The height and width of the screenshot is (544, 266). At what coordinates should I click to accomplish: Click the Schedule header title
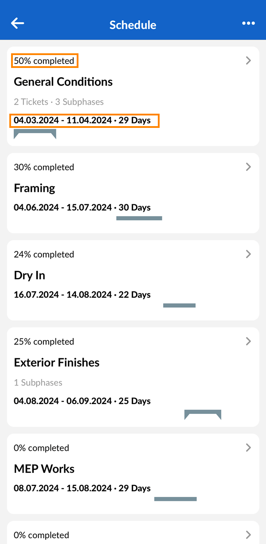coord(133,25)
